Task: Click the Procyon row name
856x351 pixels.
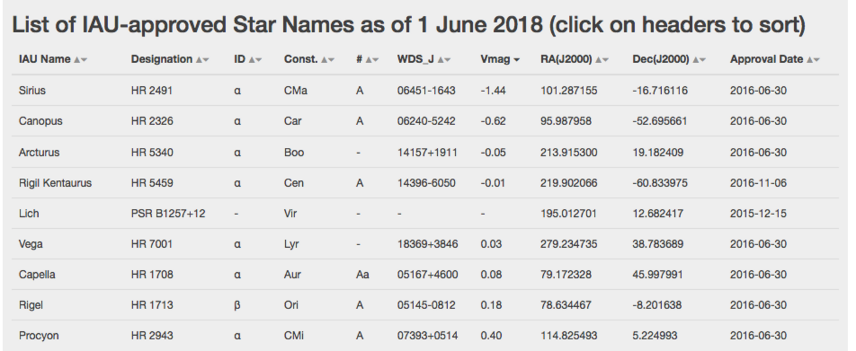Action: click(39, 336)
